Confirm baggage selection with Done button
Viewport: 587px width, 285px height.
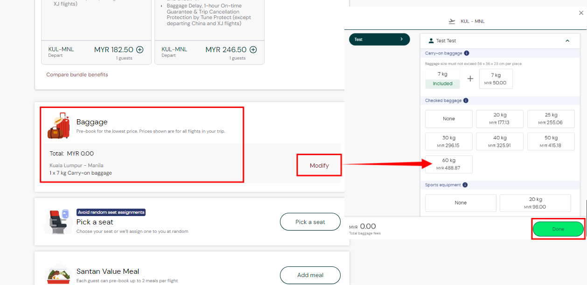[558, 229]
